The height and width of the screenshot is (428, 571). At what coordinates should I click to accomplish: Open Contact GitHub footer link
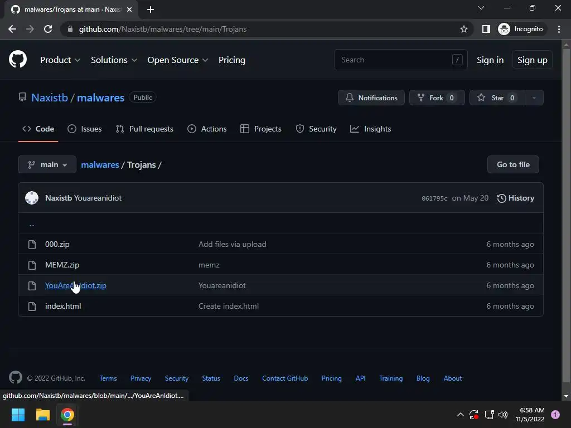click(285, 378)
